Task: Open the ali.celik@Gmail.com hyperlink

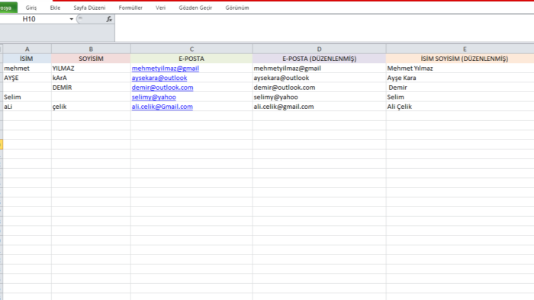Action: 162,107
